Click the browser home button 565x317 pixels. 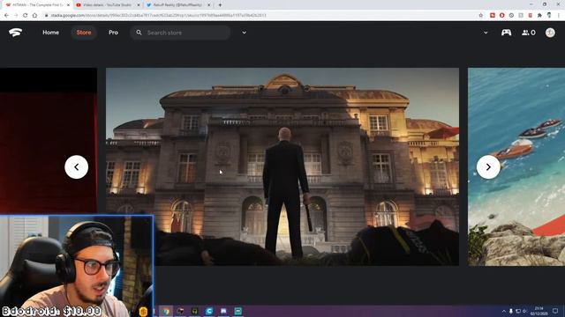coord(34,16)
